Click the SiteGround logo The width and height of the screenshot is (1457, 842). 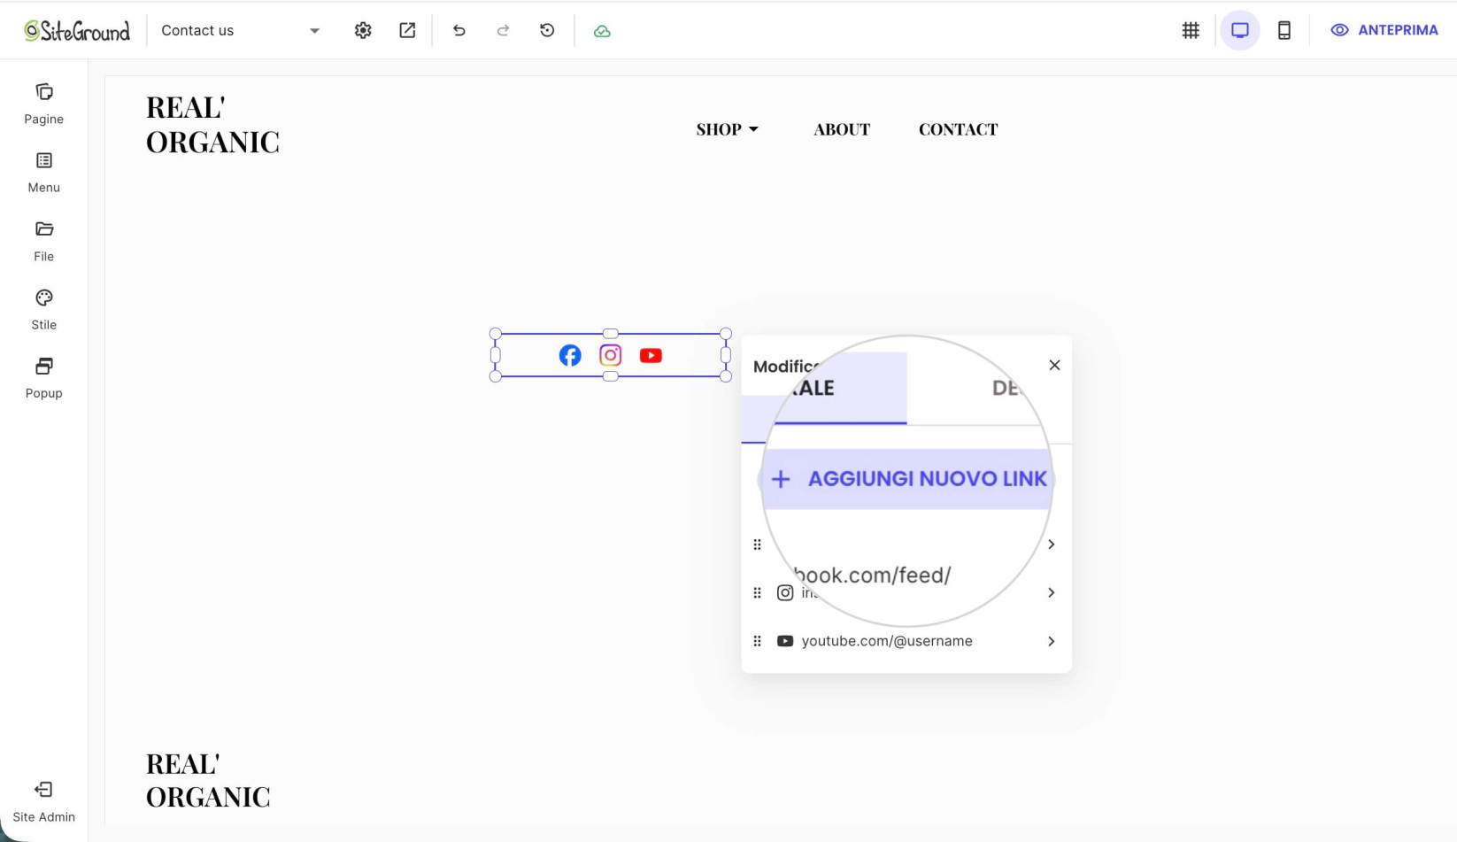click(77, 31)
